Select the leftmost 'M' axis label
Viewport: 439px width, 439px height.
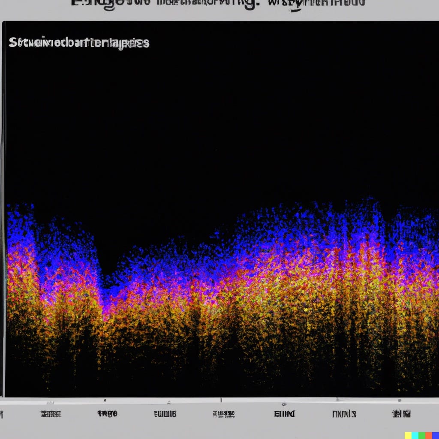tap(2, 414)
